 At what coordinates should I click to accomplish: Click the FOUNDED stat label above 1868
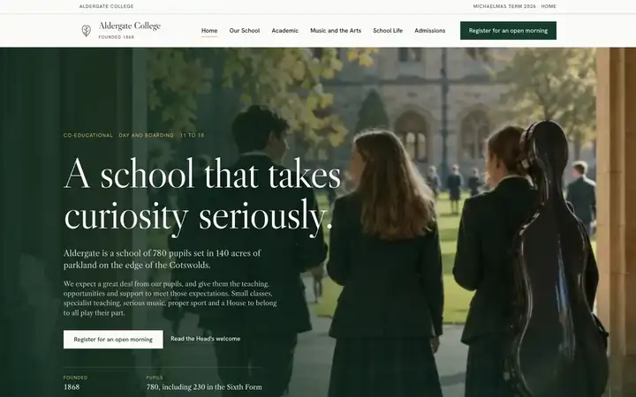pos(75,378)
